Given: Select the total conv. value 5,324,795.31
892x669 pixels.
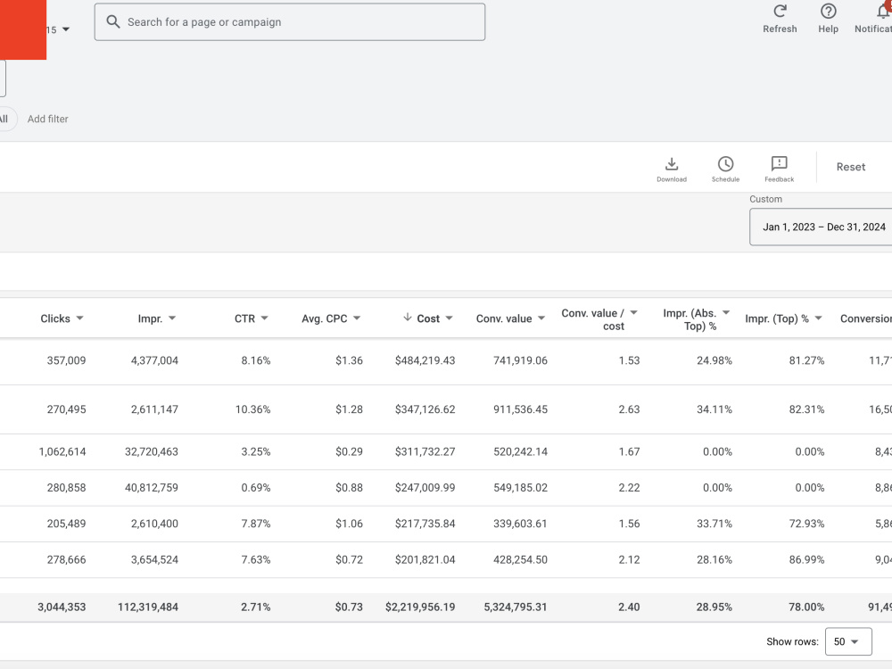Looking at the screenshot, I should point(516,607).
